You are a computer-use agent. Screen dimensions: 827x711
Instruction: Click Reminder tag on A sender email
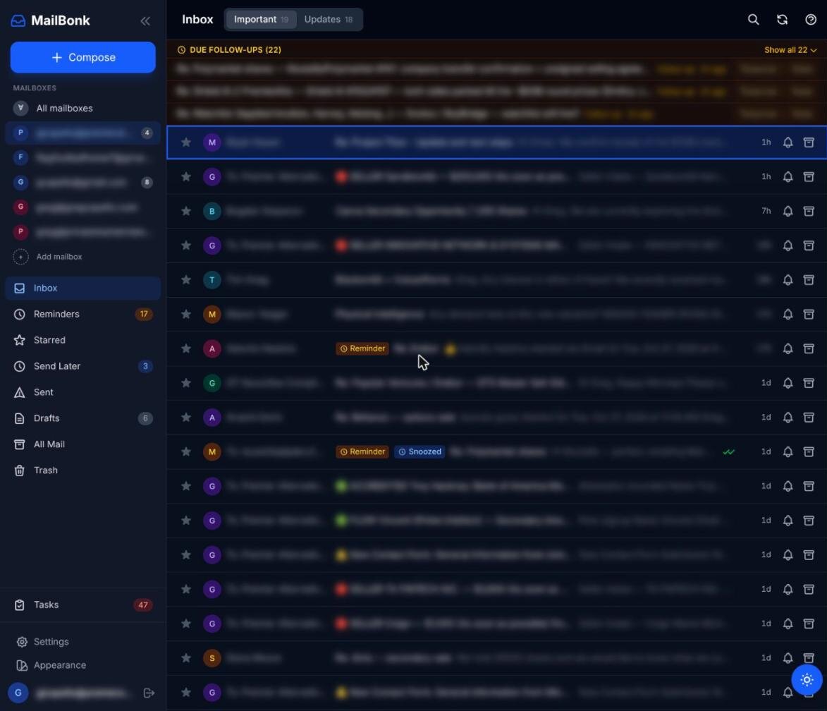click(362, 348)
